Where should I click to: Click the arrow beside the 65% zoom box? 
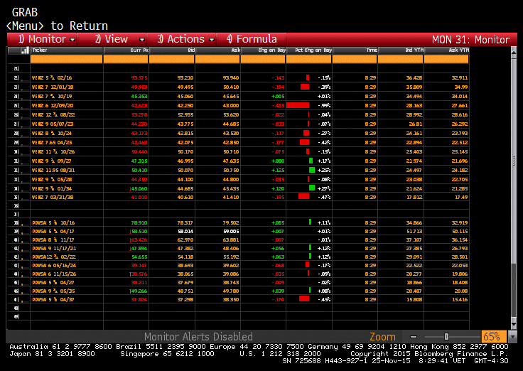tap(512, 337)
